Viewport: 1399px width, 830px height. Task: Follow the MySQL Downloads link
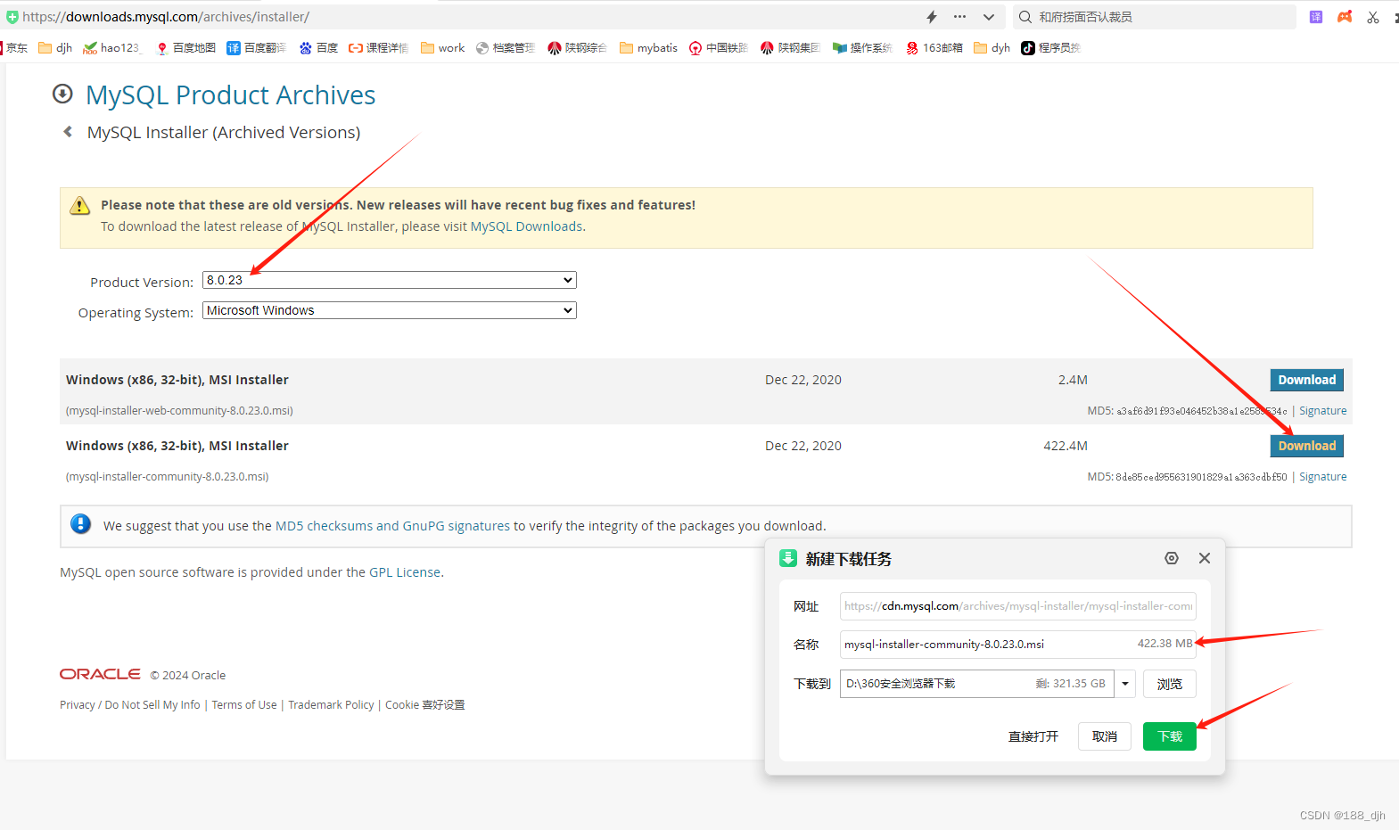pyautogui.click(x=526, y=226)
